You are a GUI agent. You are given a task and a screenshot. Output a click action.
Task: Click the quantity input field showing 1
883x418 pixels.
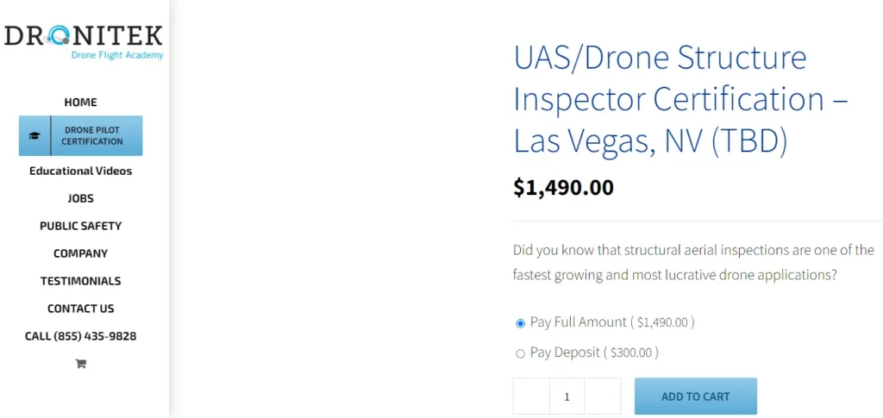pyautogui.click(x=567, y=396)
